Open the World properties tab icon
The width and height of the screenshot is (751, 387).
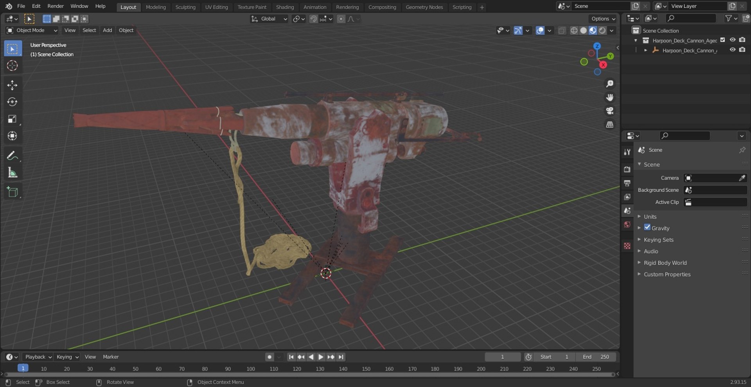point(627,225)
